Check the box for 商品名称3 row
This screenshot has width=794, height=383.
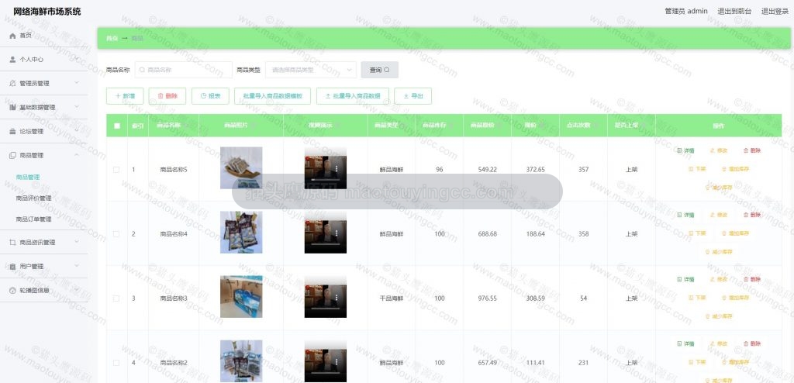tap(116, 298)
